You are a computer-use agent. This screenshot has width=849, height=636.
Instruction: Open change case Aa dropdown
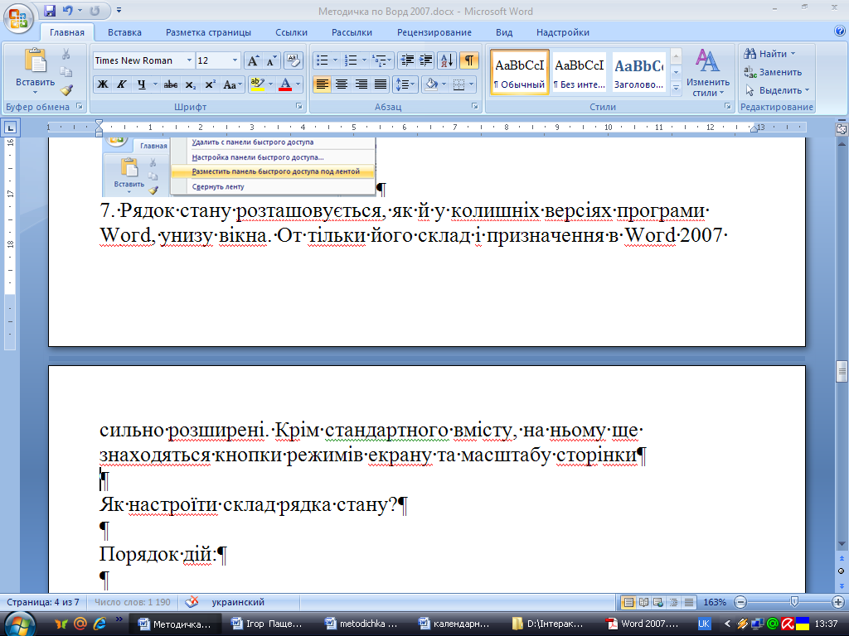tap(233, 84)
